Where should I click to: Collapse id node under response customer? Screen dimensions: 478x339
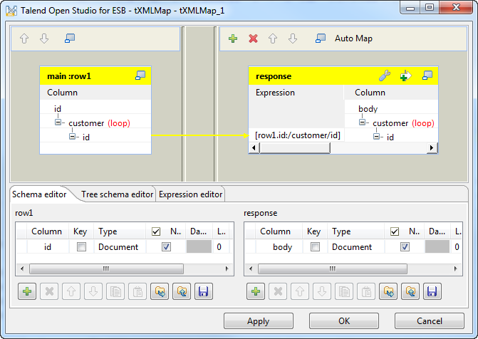click(x=376, y=136)
